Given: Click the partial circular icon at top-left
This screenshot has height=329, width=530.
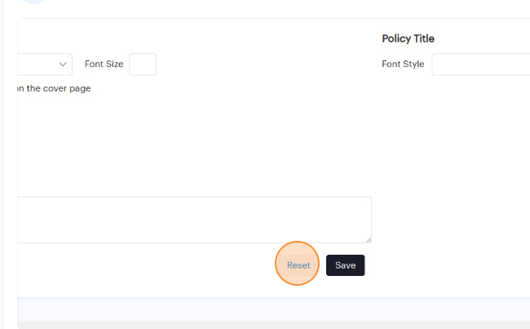Looking at the screenshot, I should [33, 2].
